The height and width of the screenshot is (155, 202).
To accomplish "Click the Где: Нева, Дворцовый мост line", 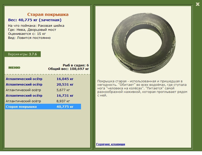I will 32,30.
